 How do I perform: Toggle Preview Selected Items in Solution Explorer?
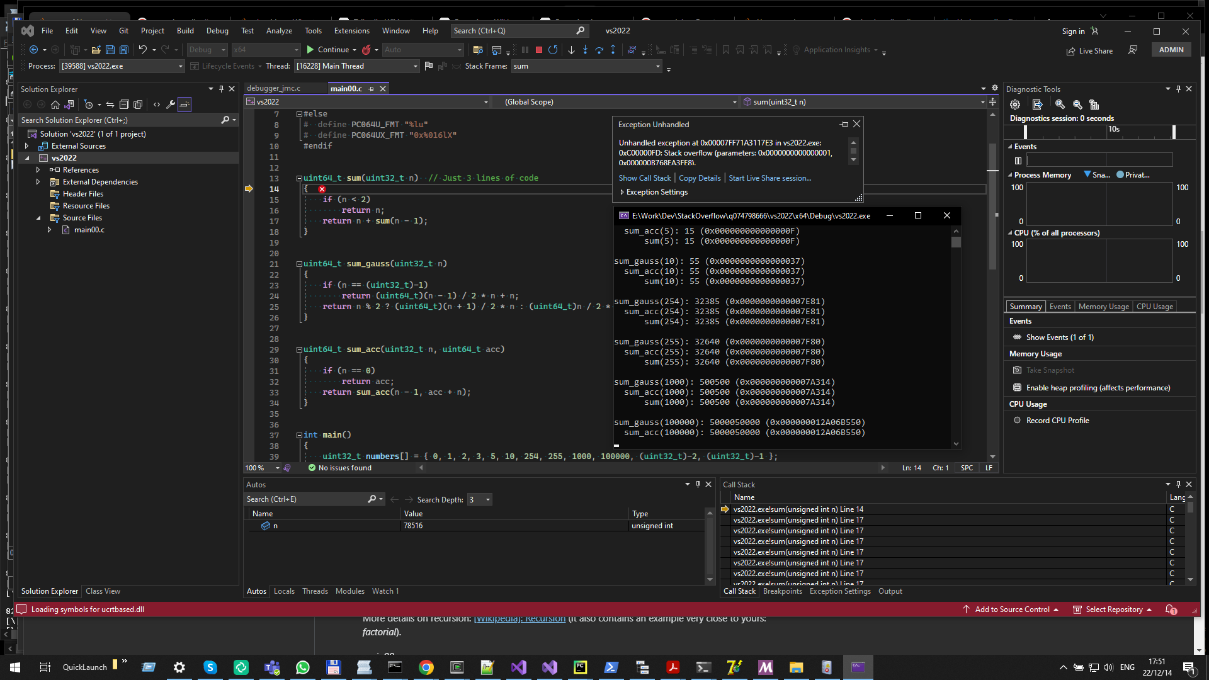(184, 105)
